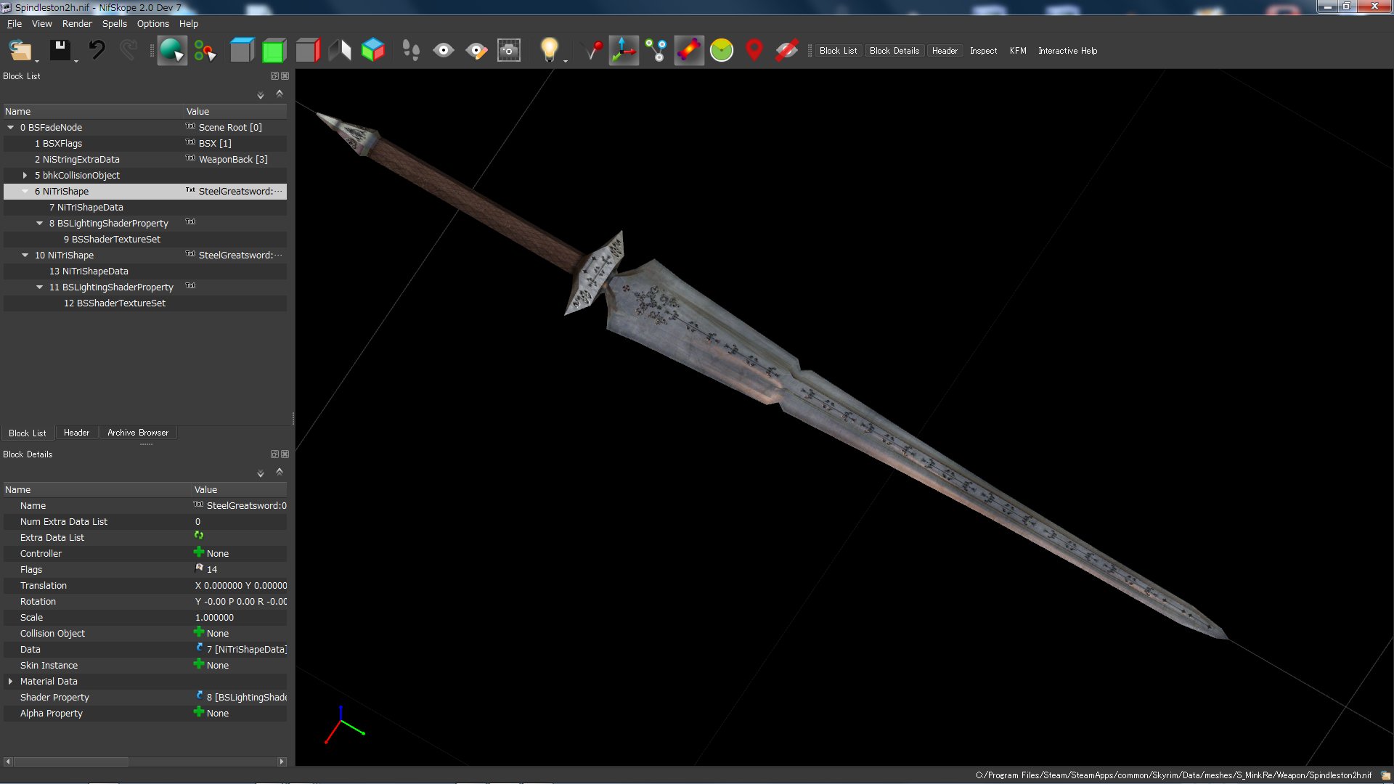Click the walk mode footprints icon
Image resolution: width=1394 pixels, height=784 pixels.
click(410, 50)
